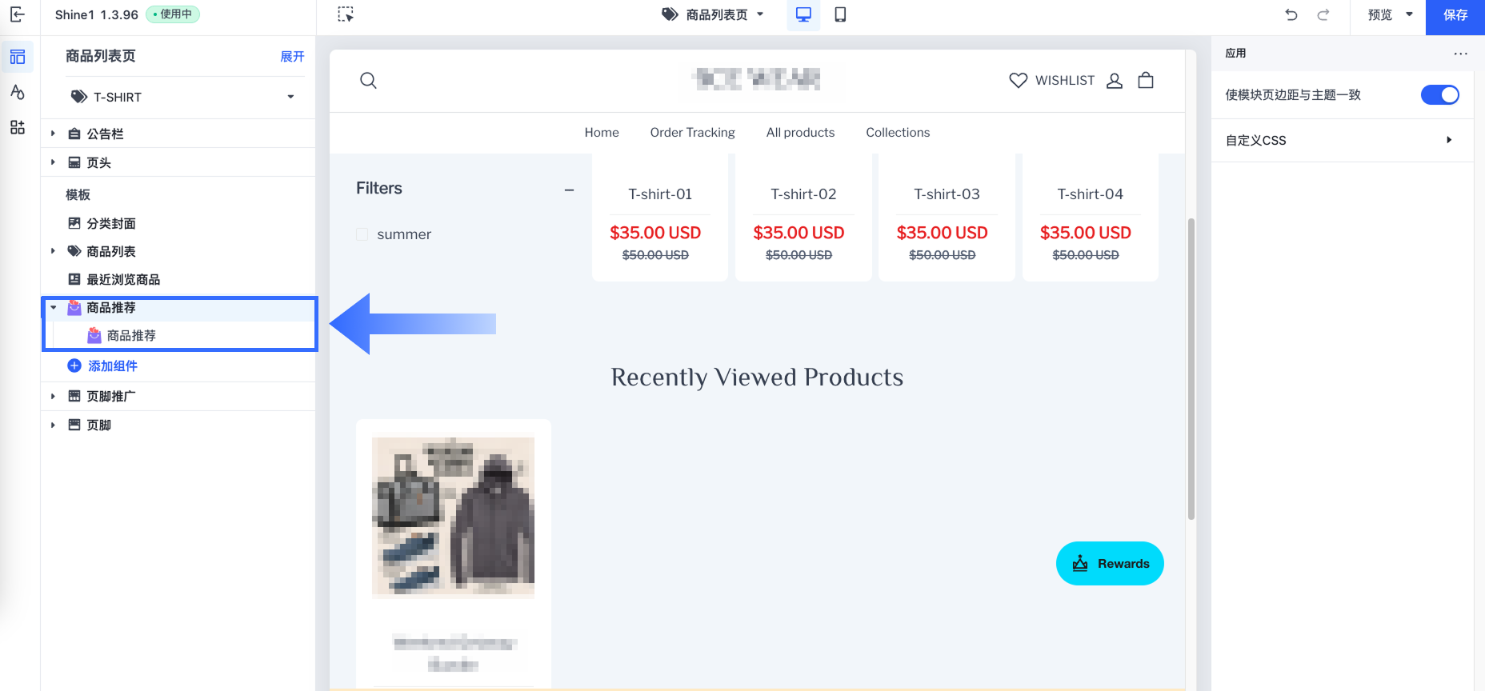Expand the 自定义CSS section
The height and width of the screenshot is (691, 1485).
click(1341, 140)
